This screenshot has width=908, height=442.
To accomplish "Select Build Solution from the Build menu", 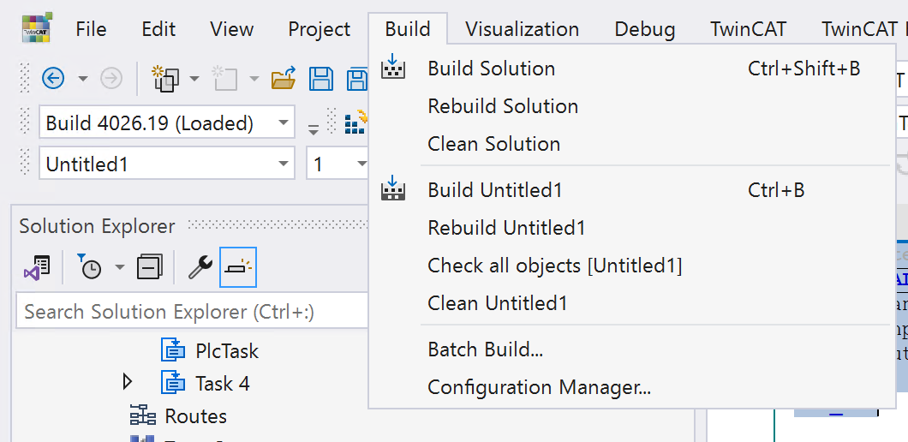I will tap(491, 69).
